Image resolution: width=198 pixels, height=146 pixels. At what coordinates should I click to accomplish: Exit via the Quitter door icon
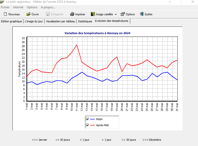(142, 14)
